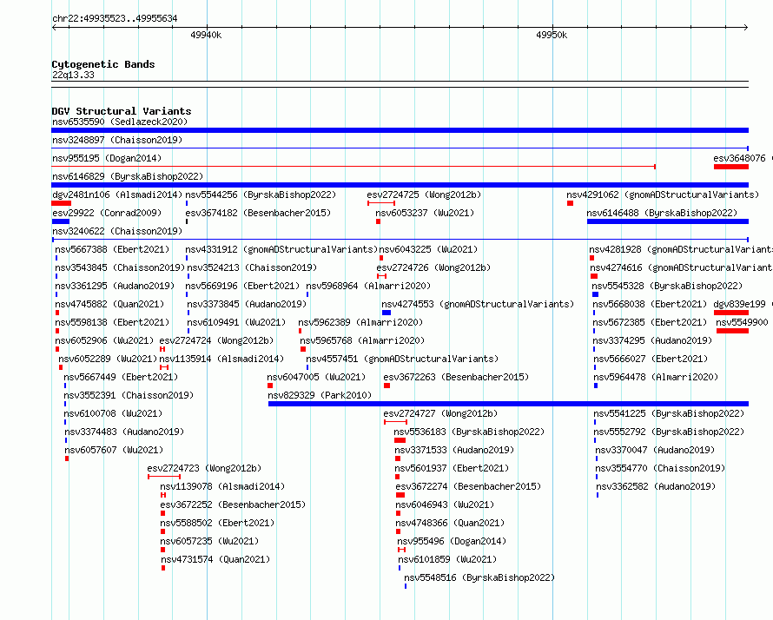Screen dimensions: 773x620
Task: Open nsv6053237 (Wu2021) variant
Action: [425, 213]
